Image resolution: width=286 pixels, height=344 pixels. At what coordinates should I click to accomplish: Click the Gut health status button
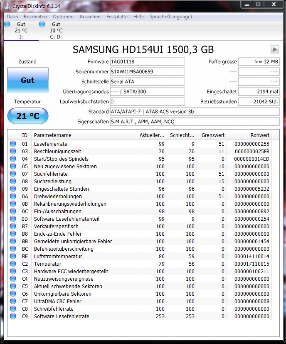click(x=28, y=80)
